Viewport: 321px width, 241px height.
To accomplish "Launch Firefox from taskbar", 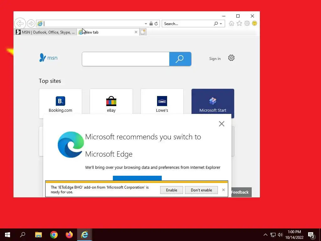I will (69, 235).
